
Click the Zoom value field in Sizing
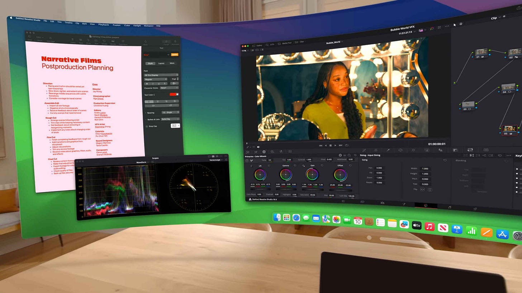379,177
